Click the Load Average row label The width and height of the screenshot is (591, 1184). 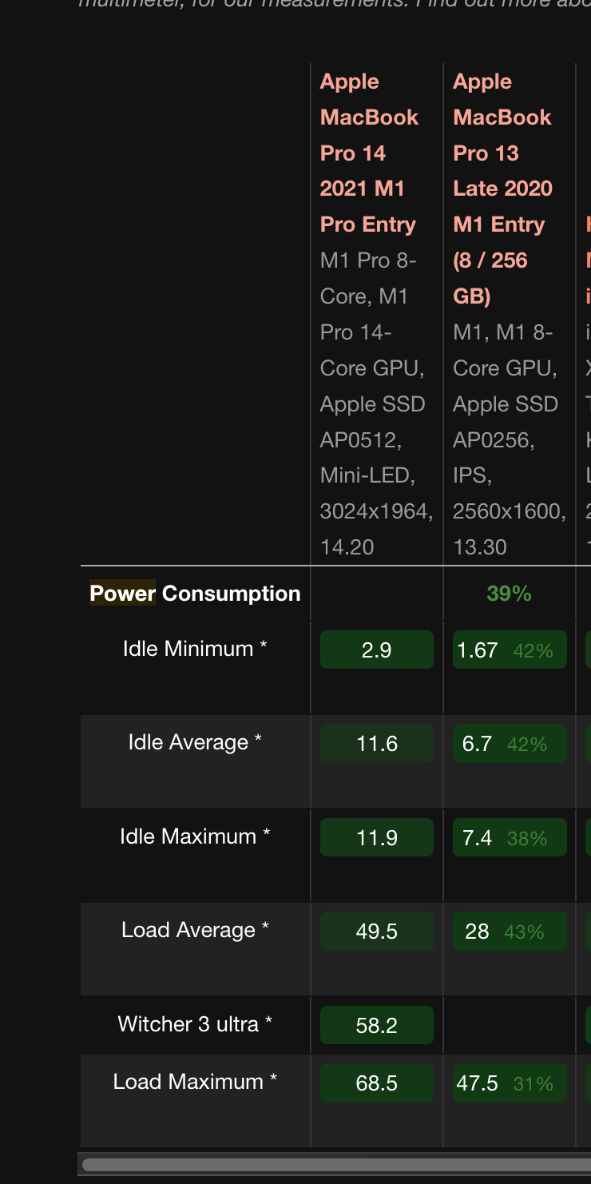point(195,930)
